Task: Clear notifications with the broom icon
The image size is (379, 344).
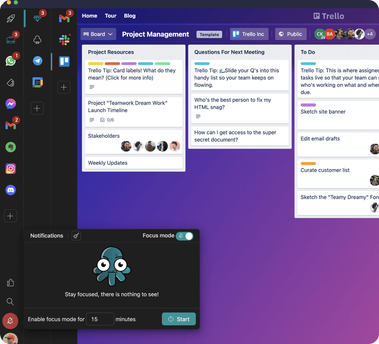Action: [x=76, y=235]
